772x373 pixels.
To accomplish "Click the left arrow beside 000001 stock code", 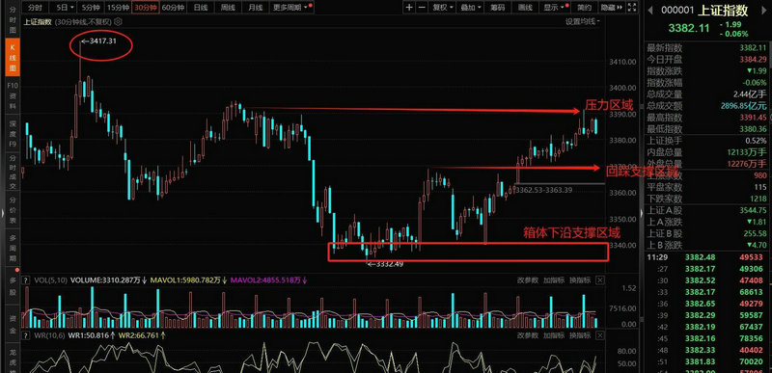I will tap(650, 11).
